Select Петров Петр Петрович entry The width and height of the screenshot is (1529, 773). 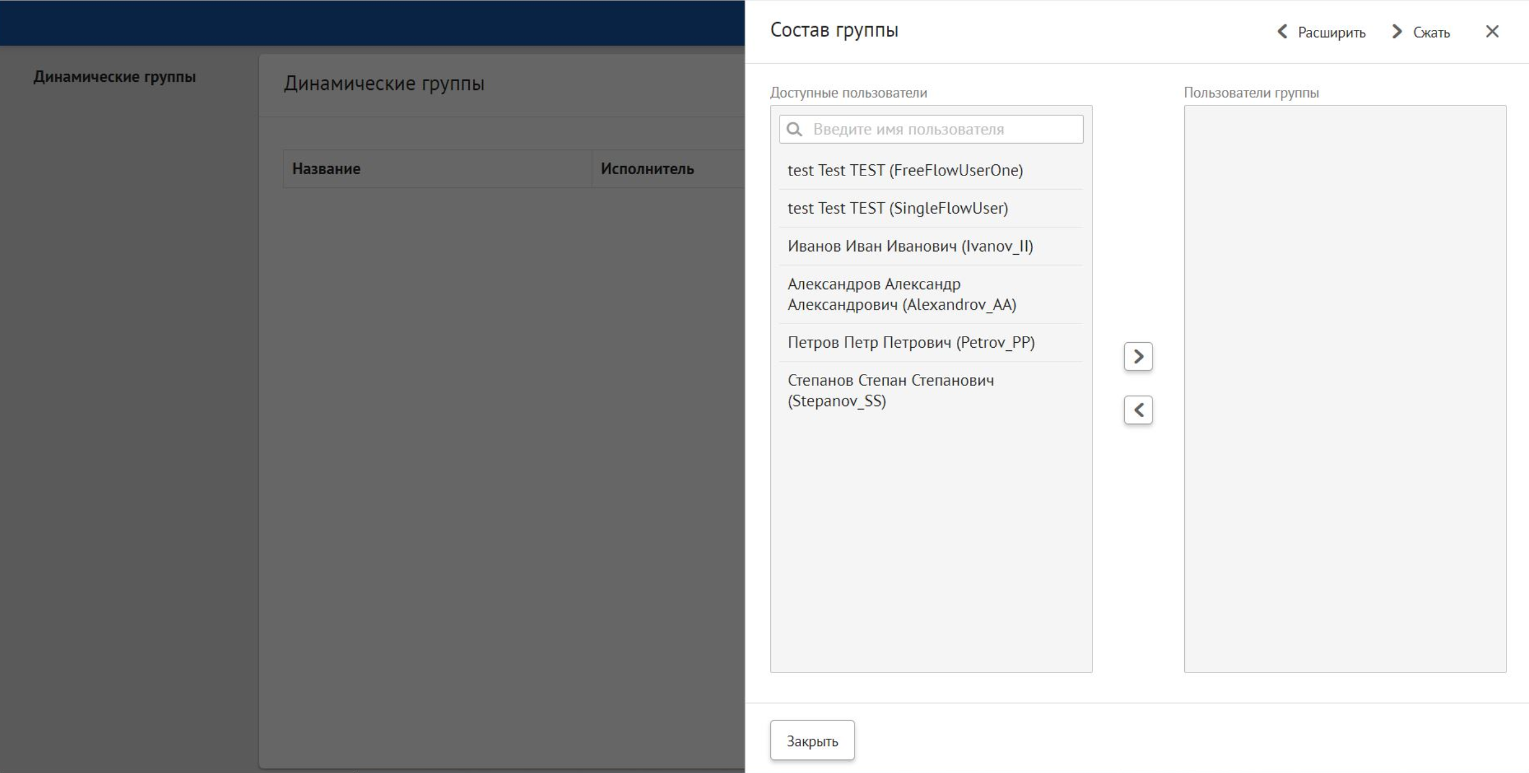[911, 342]
